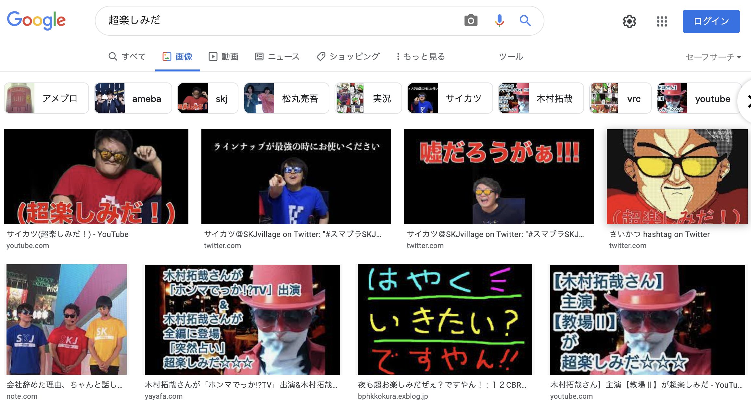This screenshot has height=400, width=751.
Task: Select the skj suggestion chip
Action: 208,98
